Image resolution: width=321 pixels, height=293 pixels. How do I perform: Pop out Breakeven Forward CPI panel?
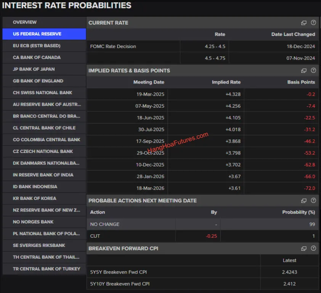304,248
